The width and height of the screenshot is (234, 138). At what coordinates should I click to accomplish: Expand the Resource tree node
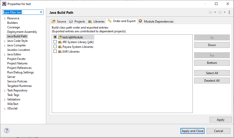[x=4, y=19]
